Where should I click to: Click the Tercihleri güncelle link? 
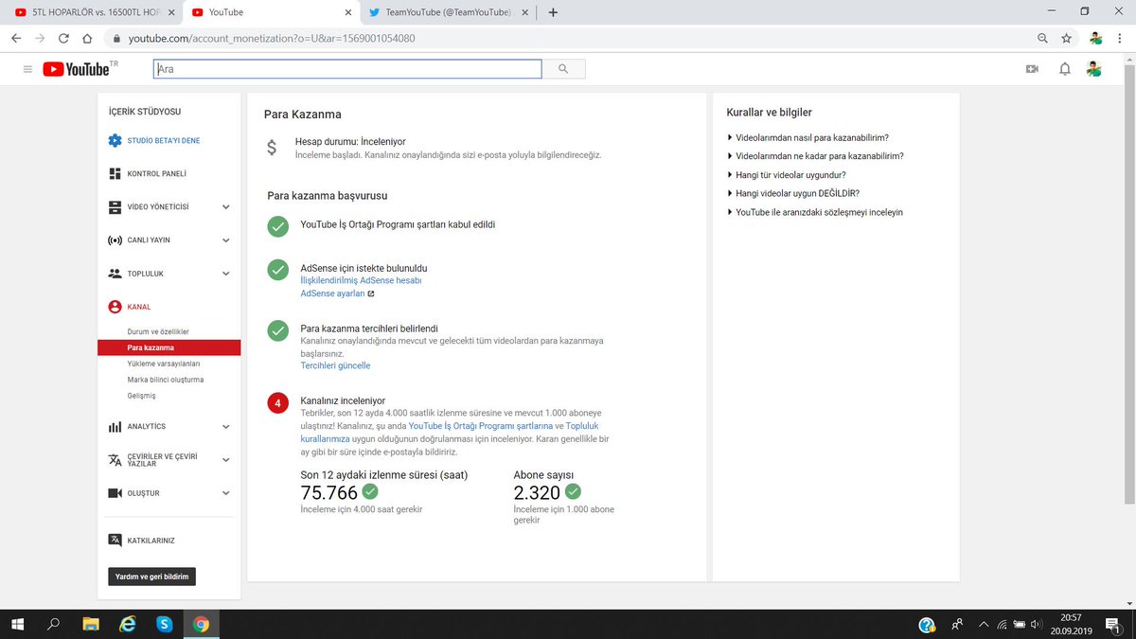click(335, 365)
